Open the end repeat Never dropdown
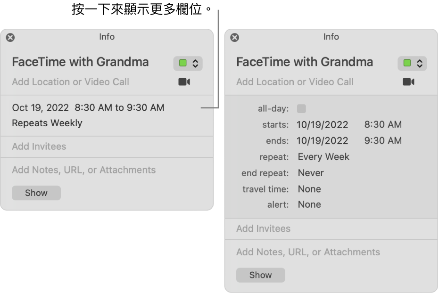Screen dimensions: 439x293 [x=311, y=173]
